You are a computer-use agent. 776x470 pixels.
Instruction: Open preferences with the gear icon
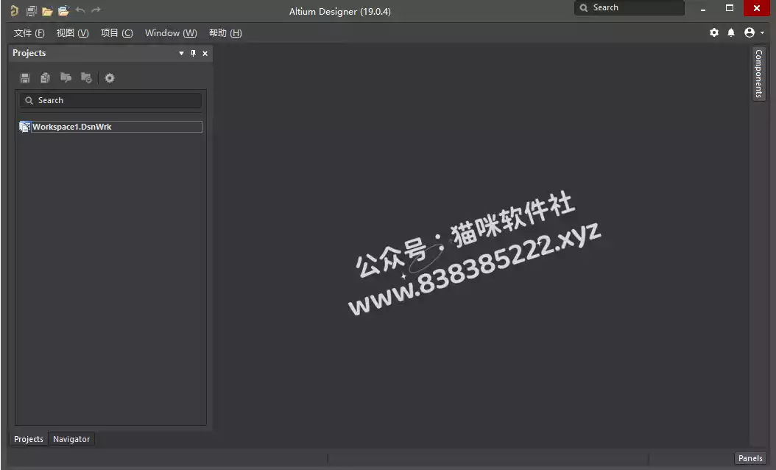pos(714,32)
